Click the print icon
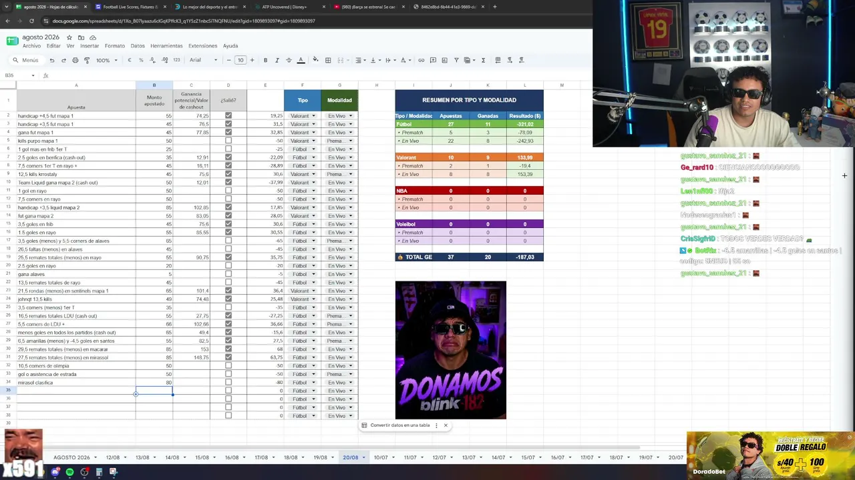The width and height of the screenshot is (855, 480). coord(75,60)
